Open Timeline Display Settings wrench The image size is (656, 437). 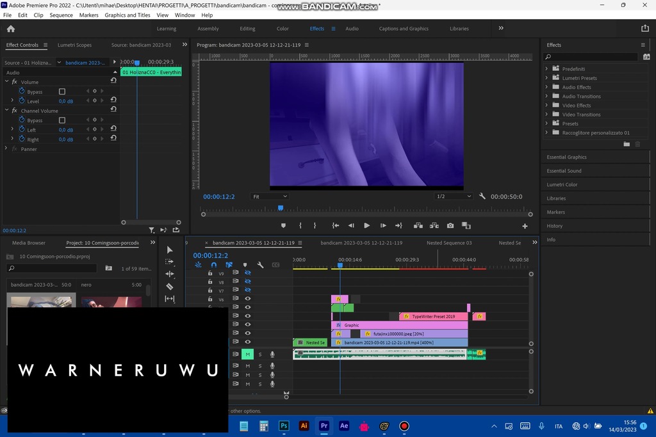click(260, 265)
